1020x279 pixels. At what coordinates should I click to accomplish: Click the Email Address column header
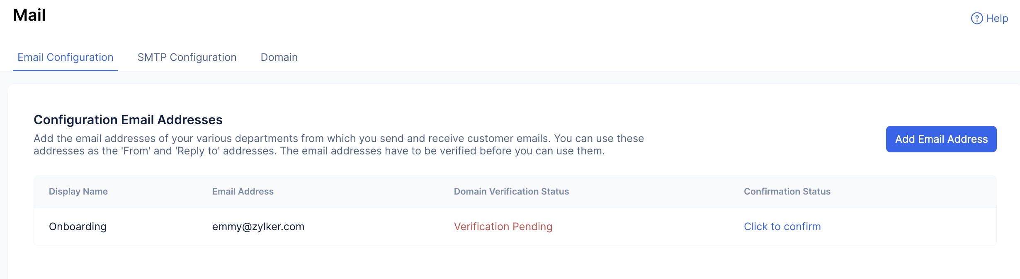click(243, 191)
